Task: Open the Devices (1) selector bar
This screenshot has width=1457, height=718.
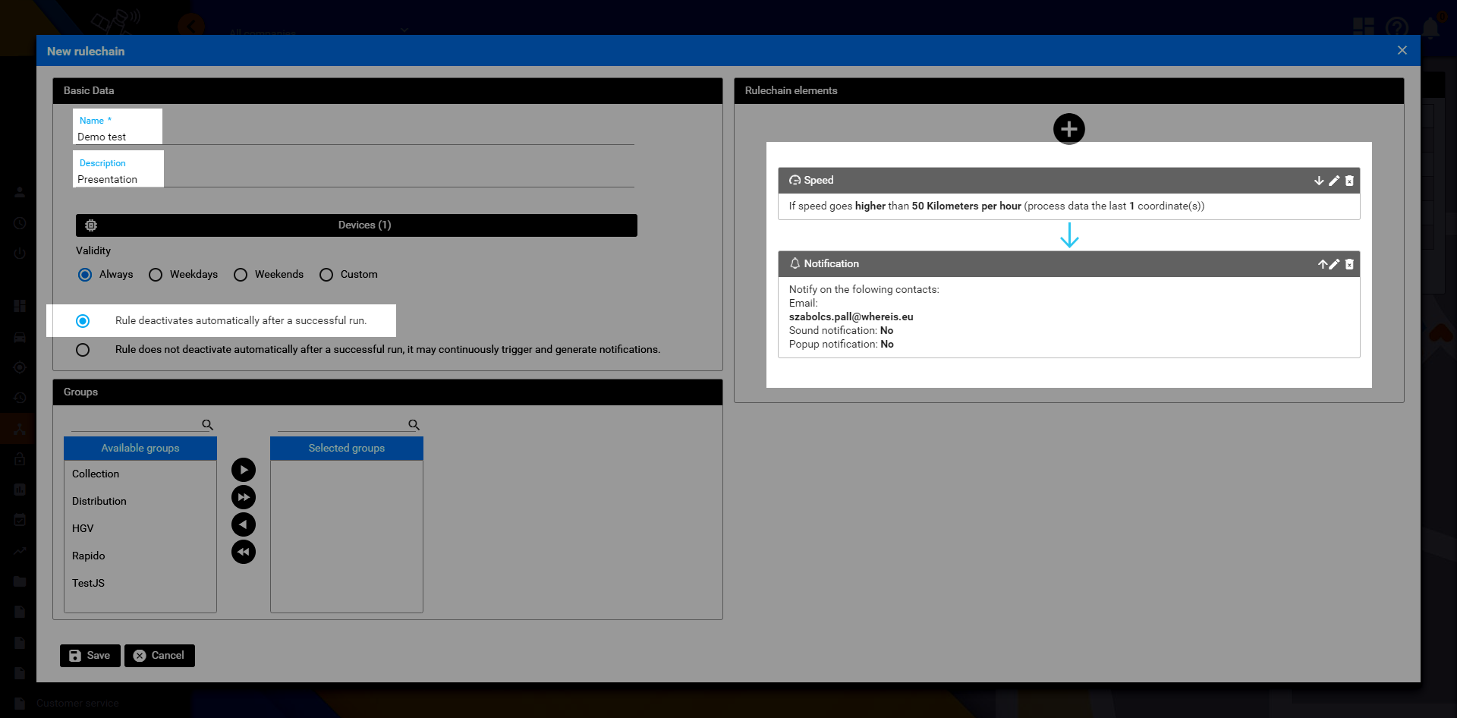Action: (356, 225)
